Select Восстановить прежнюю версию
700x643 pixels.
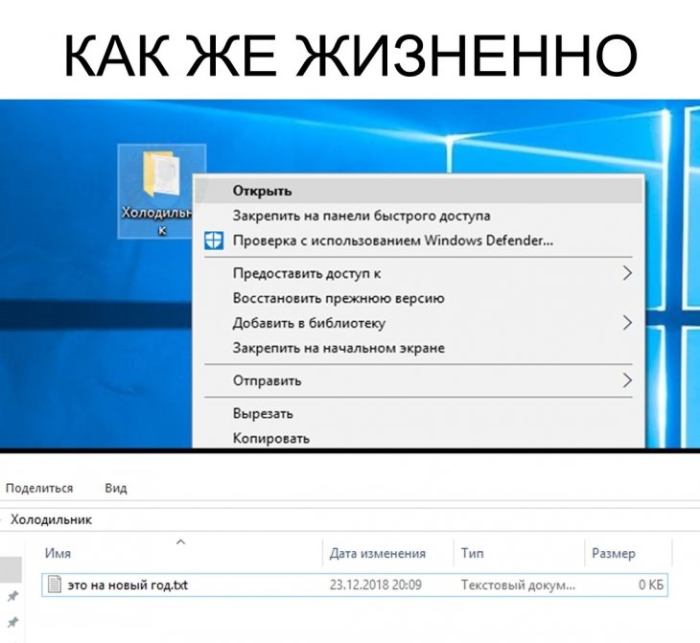coord(419,298)
